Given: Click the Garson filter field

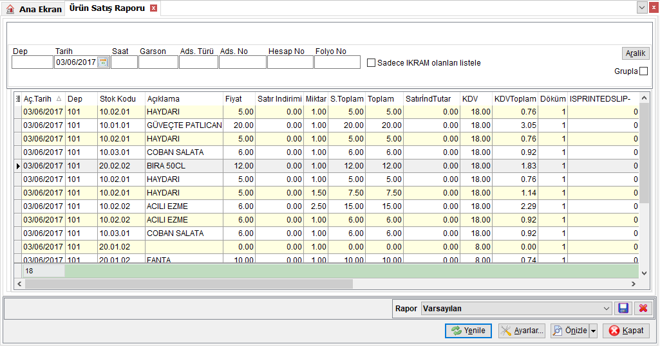Looking at the screenshot, I should [158, 62].
